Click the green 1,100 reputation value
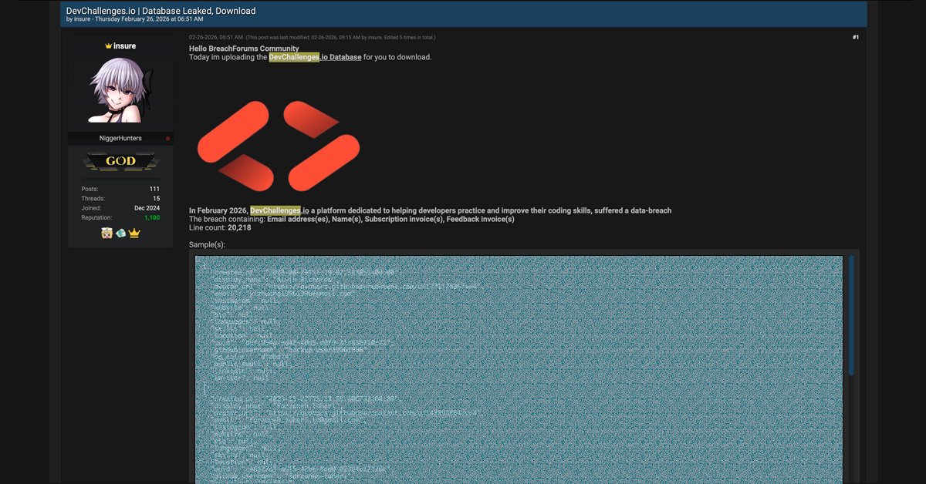Image resolution: width=926 pixels, height=484 pixels. coord(151,218)
